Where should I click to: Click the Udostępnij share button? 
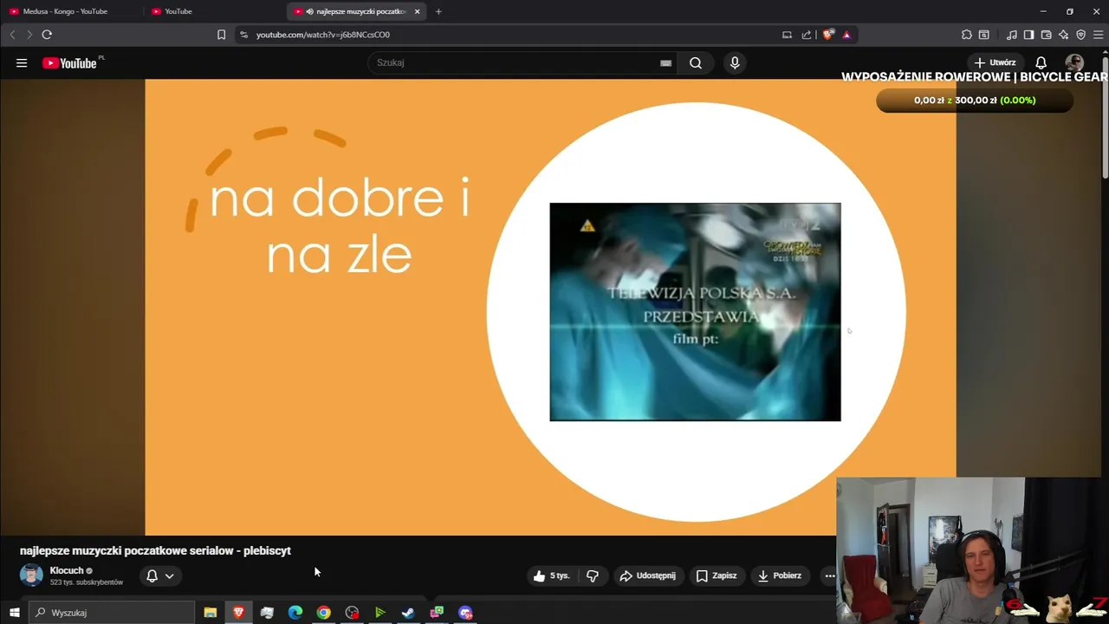coord(647,575)
